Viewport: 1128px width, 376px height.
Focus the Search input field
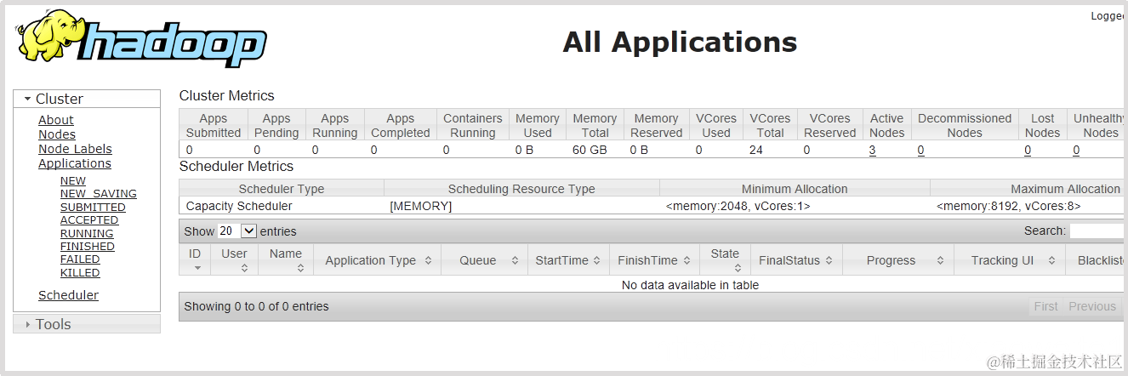click(x=1098, y=231)
